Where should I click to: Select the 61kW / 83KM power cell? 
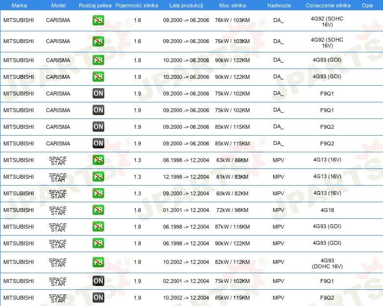(x=232, y=177)
